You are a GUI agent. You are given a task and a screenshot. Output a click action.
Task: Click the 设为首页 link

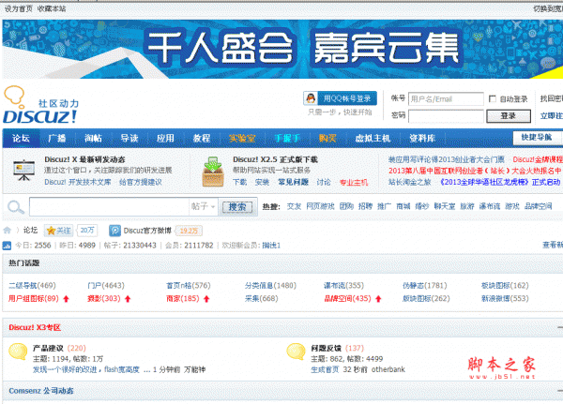(x=19, y=8)
